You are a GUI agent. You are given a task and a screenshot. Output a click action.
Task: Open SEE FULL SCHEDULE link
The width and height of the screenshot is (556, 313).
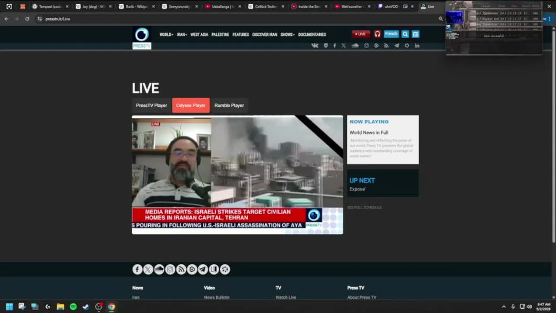click(x=364, y=207)
